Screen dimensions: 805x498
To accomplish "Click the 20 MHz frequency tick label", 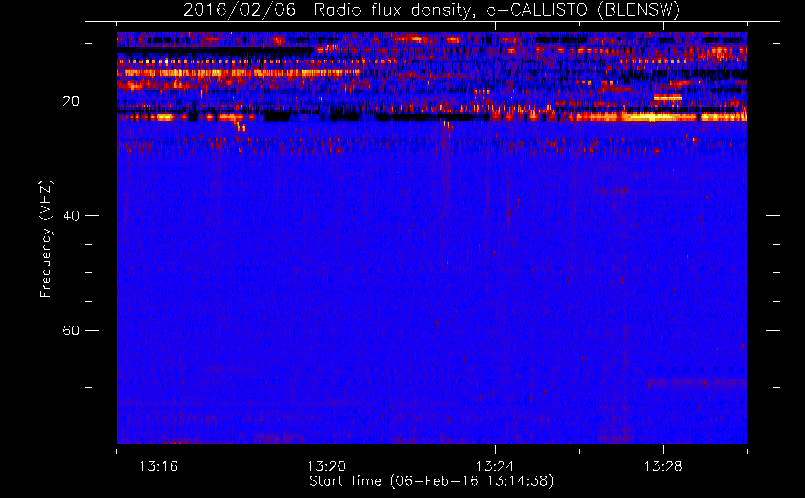I will (x=71, y=101).
